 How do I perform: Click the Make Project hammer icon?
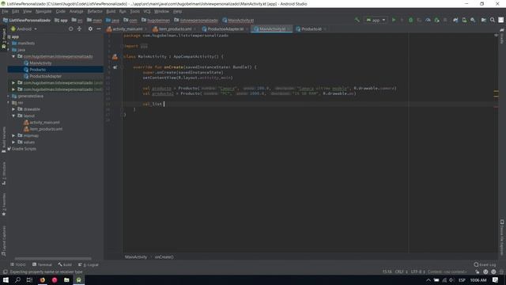click(357, 20)
